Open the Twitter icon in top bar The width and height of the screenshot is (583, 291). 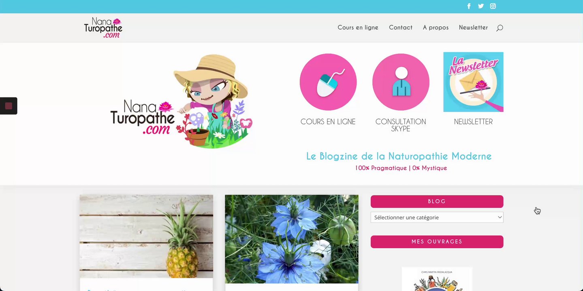pos(481,6)
